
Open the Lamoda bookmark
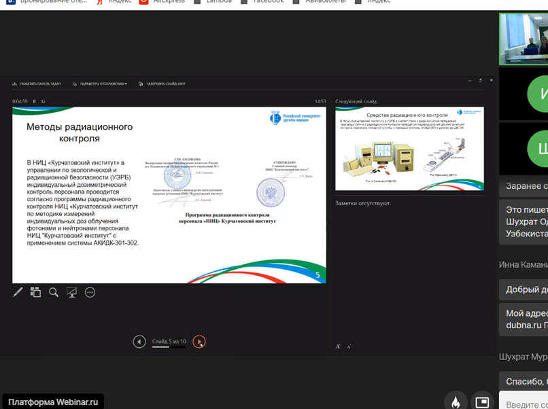coord(213,2)
